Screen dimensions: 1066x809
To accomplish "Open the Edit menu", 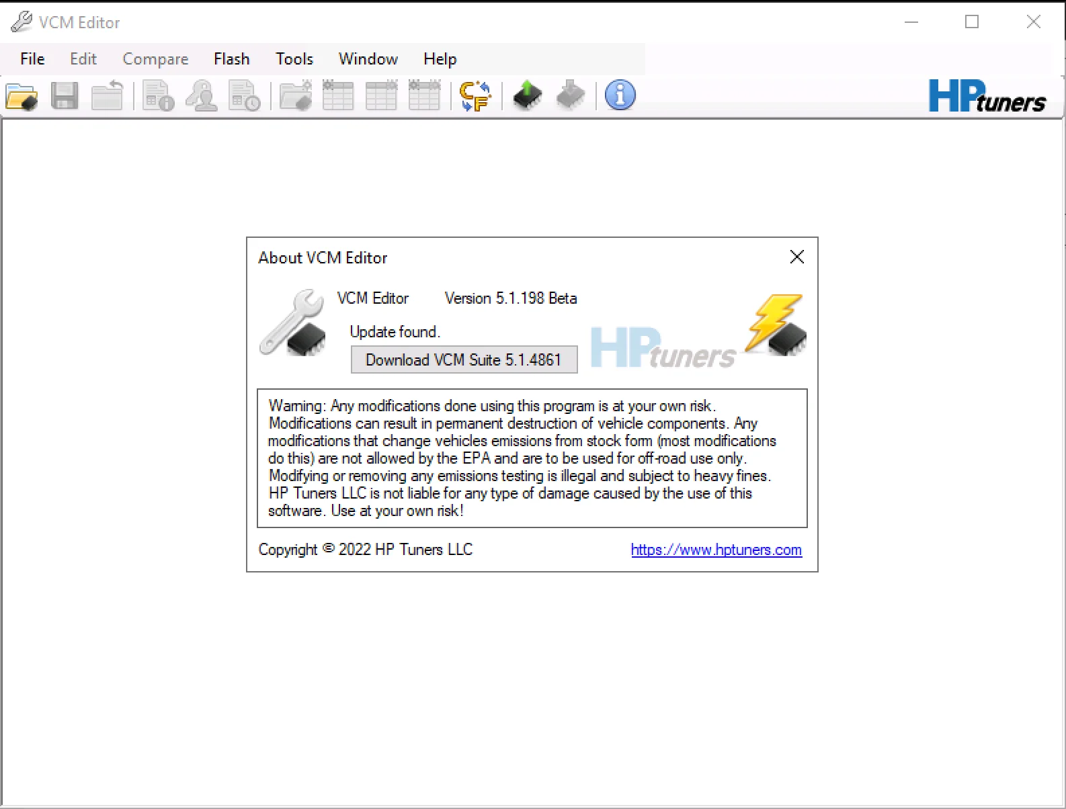I will (x=83, y=59).
